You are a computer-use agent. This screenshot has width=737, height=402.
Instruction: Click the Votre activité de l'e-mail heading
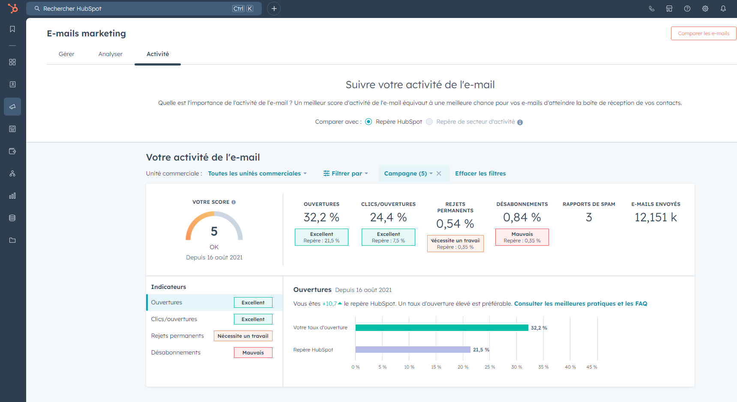click(x=203, y=157)
